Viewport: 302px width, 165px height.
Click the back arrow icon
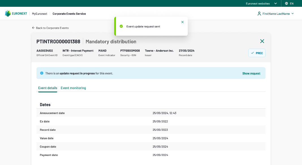[x=33, y=28]
